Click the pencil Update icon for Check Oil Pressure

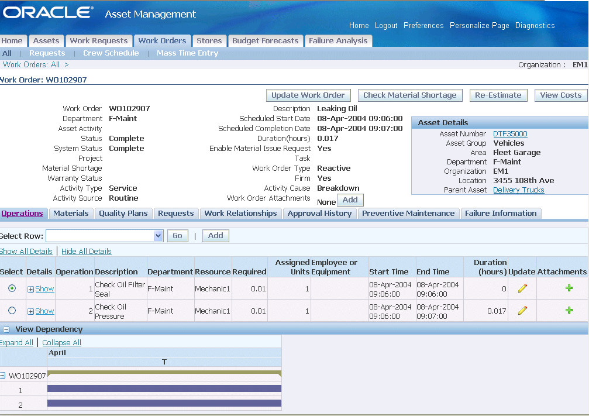pyautogui.click(x=522, y=311)
